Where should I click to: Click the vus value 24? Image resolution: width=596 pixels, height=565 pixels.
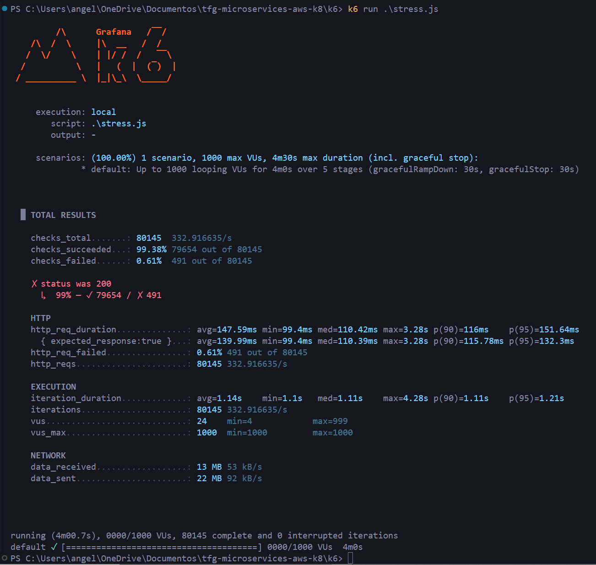pyautogui.click(x=202, y=421)
